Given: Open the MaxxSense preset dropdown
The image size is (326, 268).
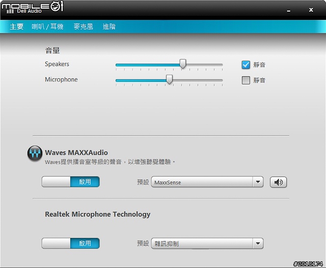Looking at the screenshot, I should click(207, 182).
